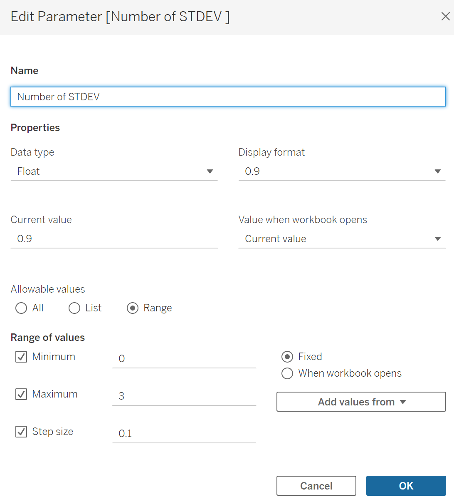Uncheck the Maximum checkbox
This screenshot has width=454, height=502.
(x=21, y=394)
